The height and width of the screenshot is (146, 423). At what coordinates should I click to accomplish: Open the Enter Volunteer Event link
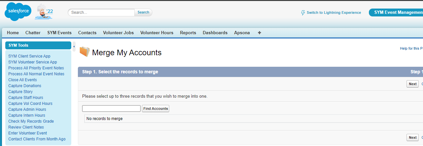tap(28, 133)
